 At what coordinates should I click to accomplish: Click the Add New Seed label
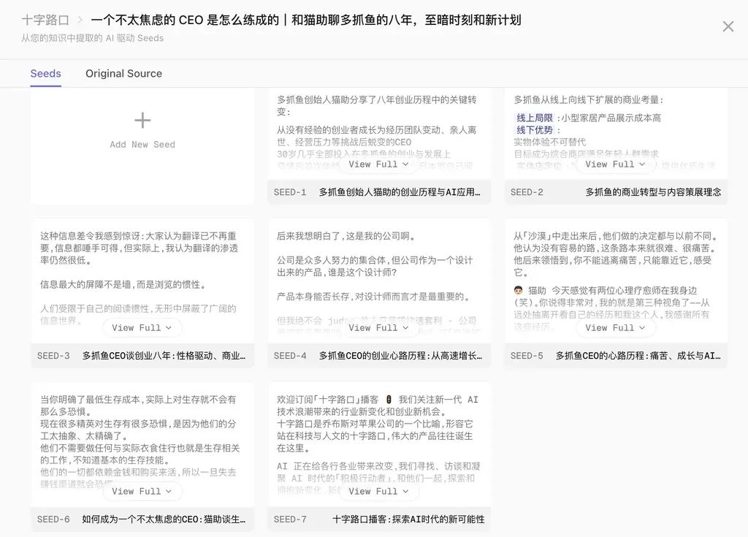point(142,145)
